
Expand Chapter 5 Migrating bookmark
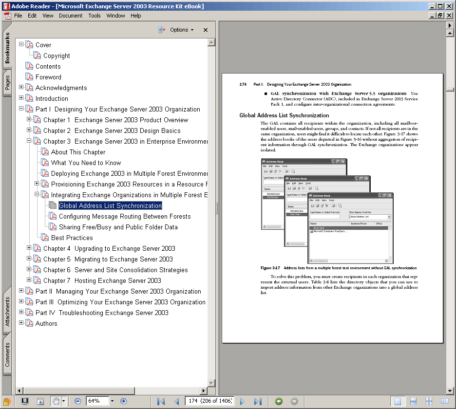tap(29, 259)
